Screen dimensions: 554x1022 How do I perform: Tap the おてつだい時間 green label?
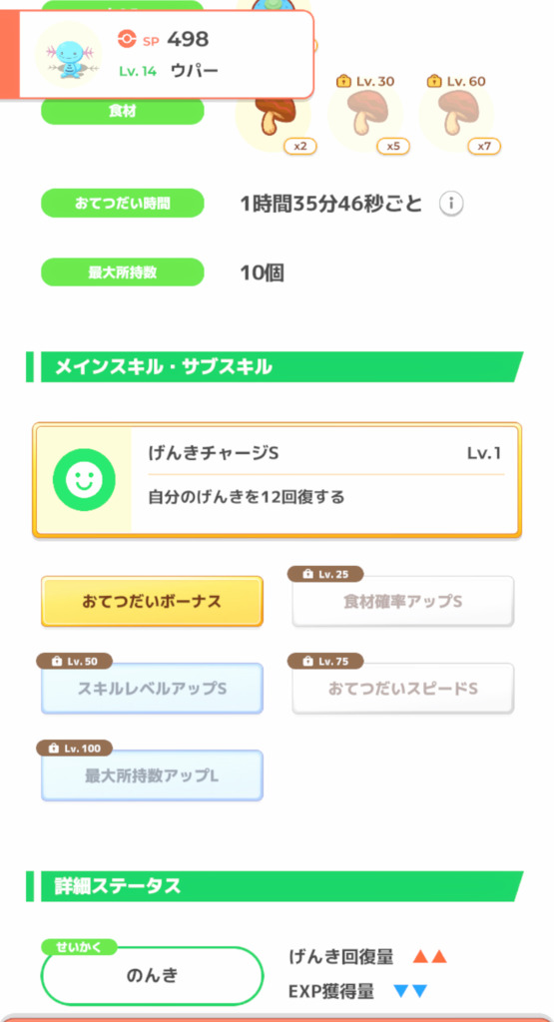coord(123,204)
